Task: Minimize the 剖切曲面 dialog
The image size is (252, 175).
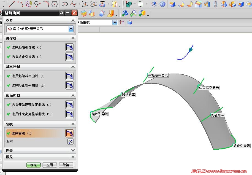Action: (68, 13)
